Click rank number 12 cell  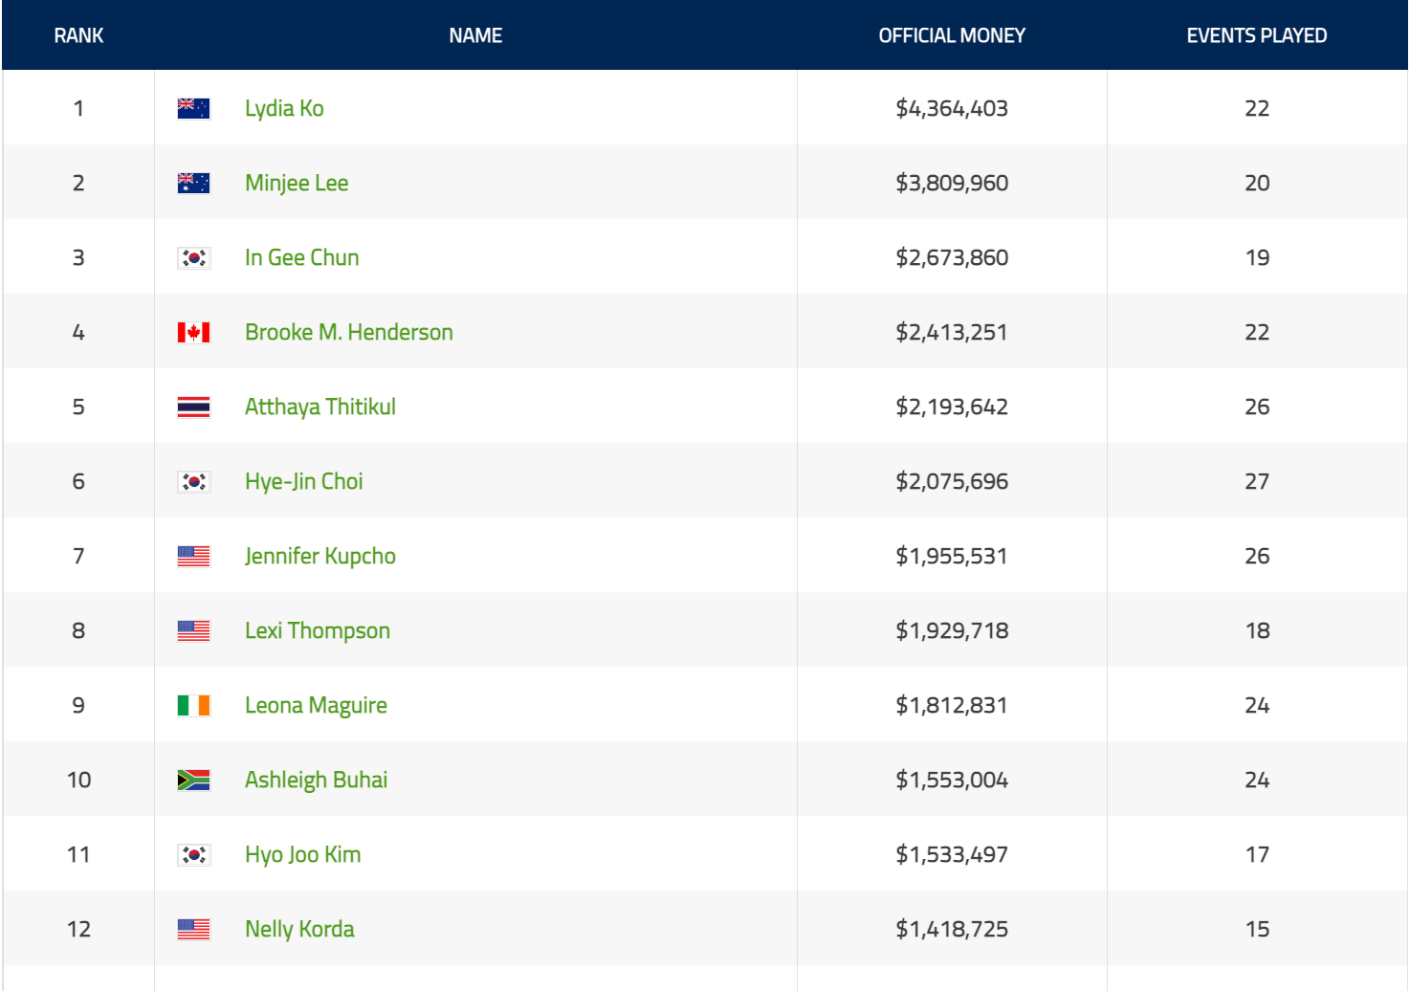click(x=78, y=929)
